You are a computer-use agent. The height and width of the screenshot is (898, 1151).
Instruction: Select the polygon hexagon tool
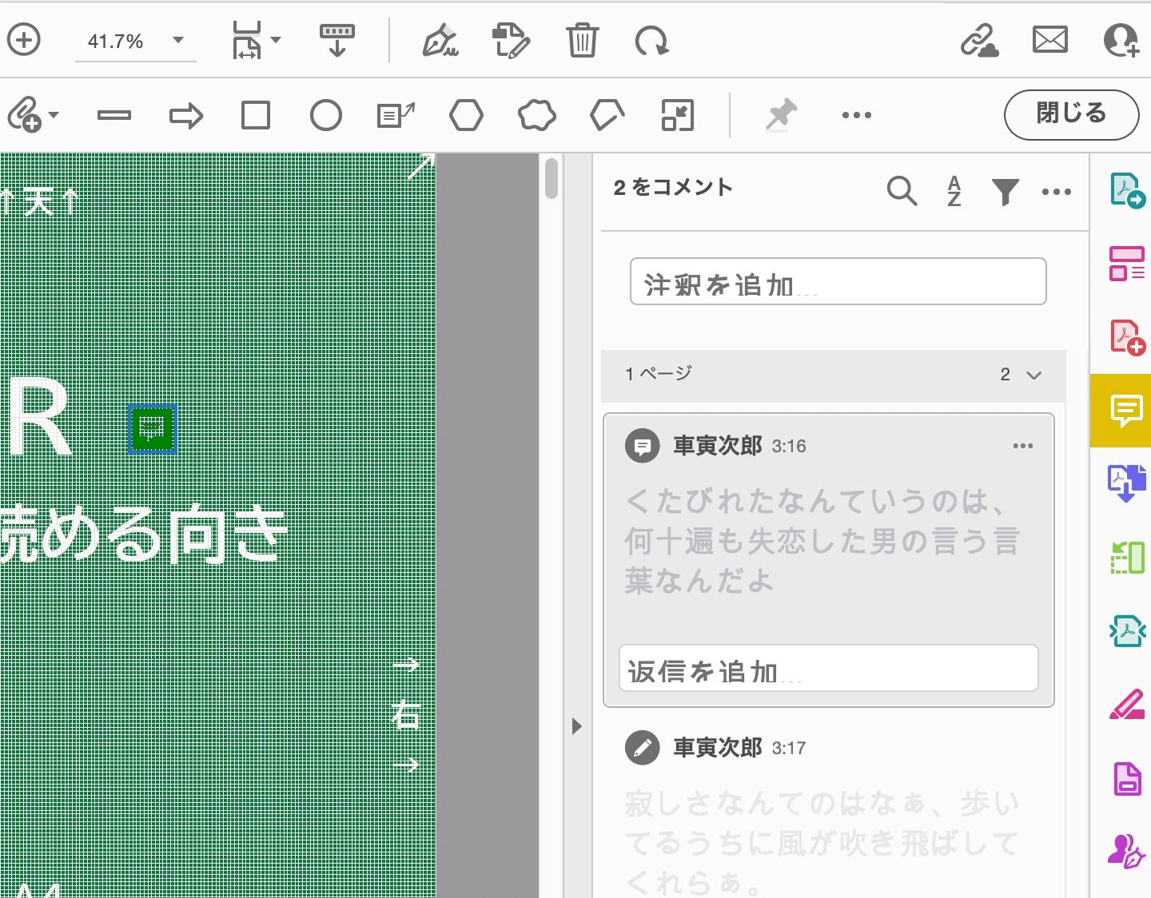(466, 115)
